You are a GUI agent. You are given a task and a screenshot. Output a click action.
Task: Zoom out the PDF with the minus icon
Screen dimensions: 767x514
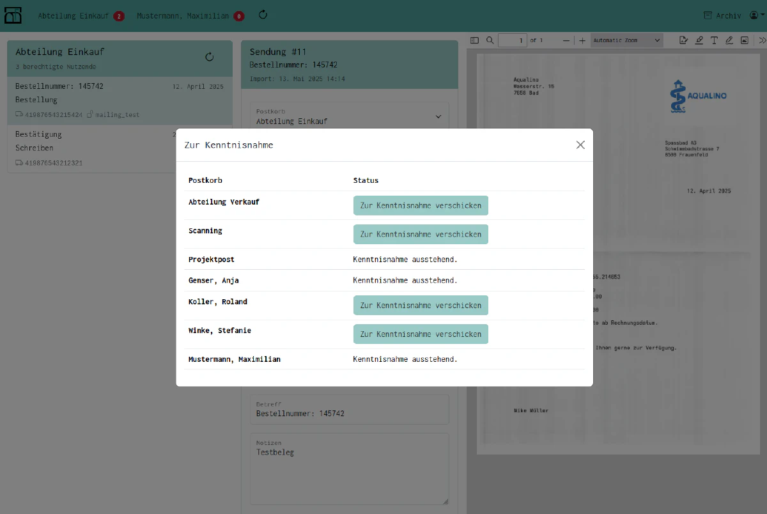pos(566,40)
